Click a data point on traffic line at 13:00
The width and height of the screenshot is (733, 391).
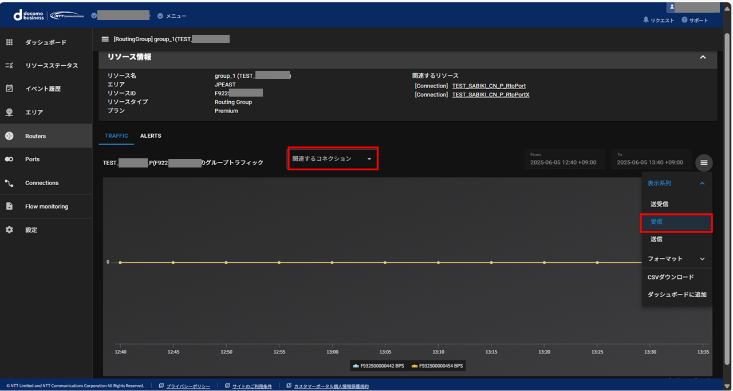[332, 262]
